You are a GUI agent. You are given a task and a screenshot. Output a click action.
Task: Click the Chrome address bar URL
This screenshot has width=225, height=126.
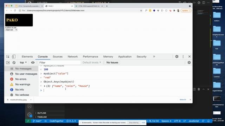[x=56, y=10]
